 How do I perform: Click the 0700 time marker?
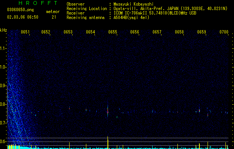(224, 32)
